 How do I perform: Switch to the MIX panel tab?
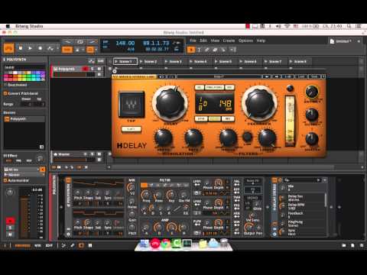point(37,245)
